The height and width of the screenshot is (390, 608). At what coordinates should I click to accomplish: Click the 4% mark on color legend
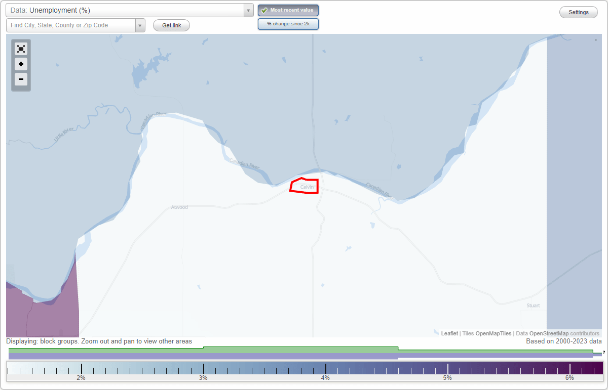325,377
